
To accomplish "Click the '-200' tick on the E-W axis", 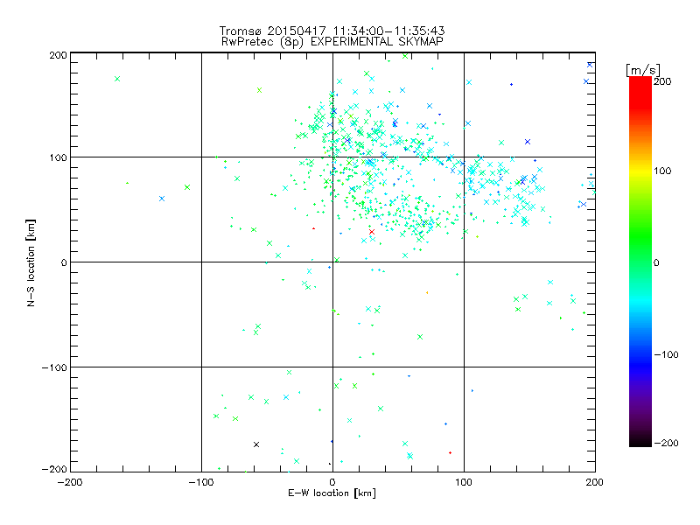I will click(70, 482).
